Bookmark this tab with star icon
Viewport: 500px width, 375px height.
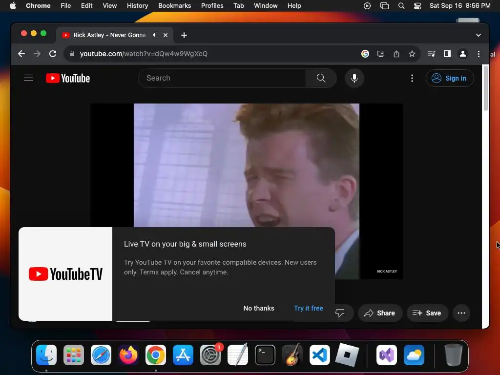click(x=412, y=54)
